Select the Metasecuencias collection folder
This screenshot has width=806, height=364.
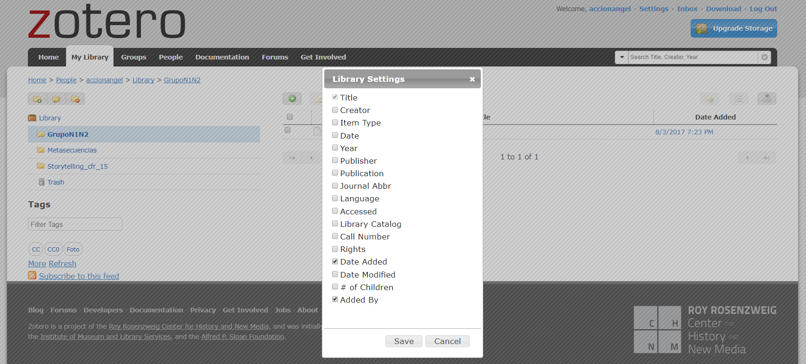(x=72, y=150)
